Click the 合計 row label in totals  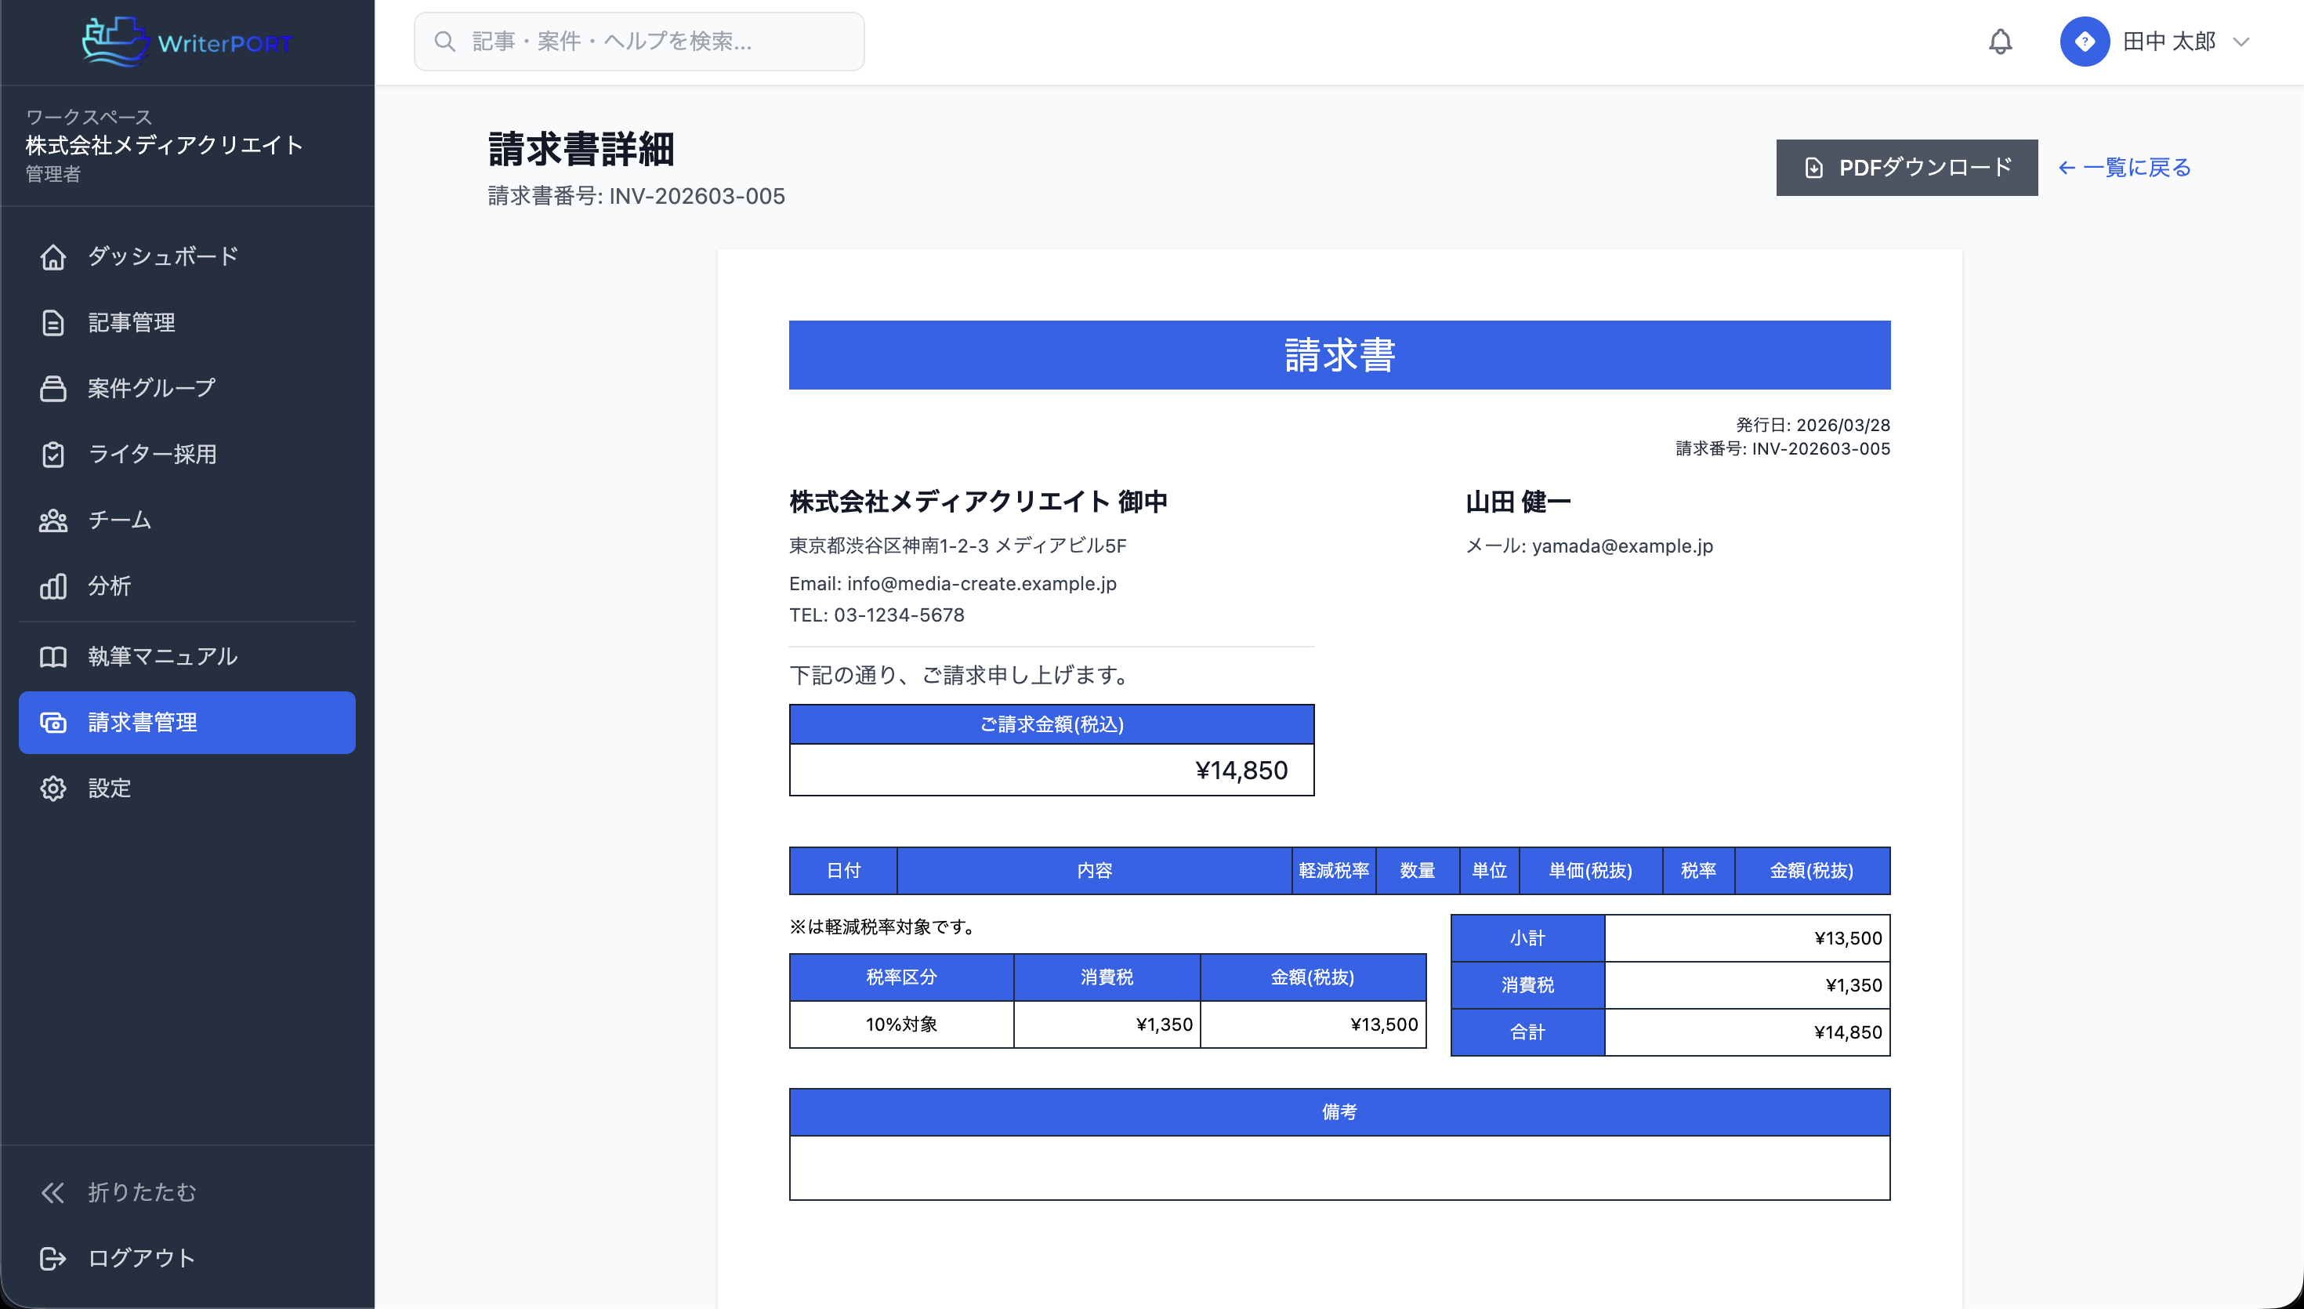pos(1527,1032)
